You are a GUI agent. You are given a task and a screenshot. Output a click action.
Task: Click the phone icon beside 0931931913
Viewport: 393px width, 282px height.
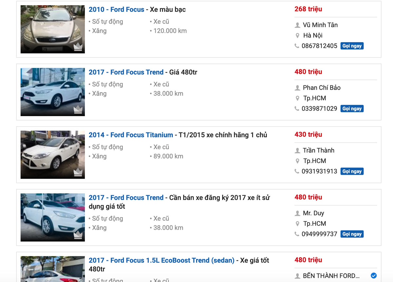(x=297, y=171)
